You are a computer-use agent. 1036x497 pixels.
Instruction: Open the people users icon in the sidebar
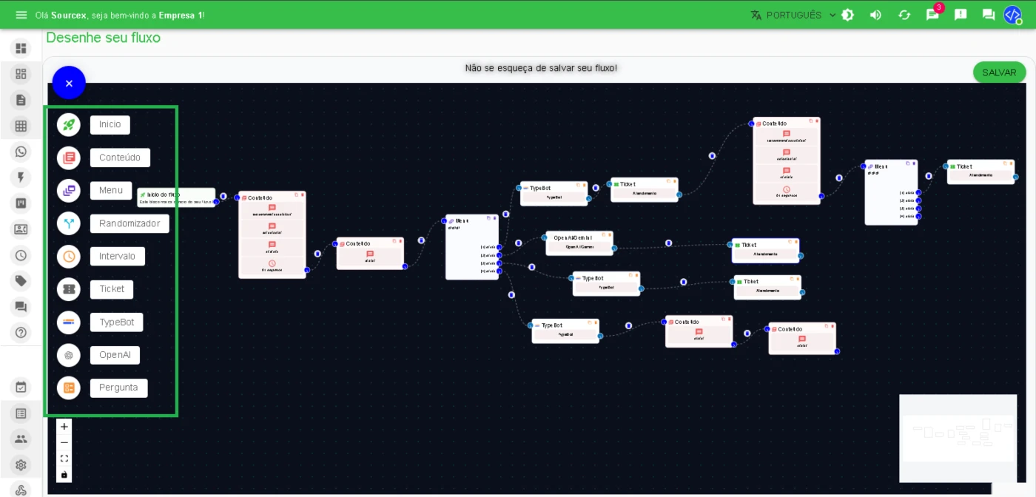(x=21, y=439)
